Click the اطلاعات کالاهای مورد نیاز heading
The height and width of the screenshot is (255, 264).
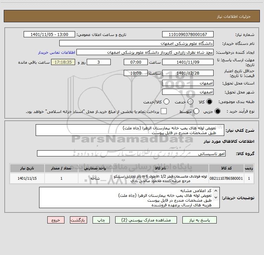click(229, 141)
